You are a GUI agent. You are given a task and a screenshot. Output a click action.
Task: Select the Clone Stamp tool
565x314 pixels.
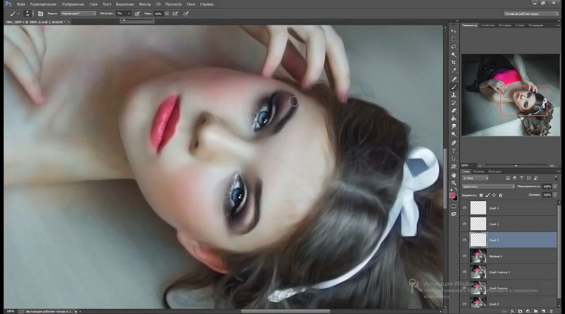pyautogui.click(x=454, y=95)
